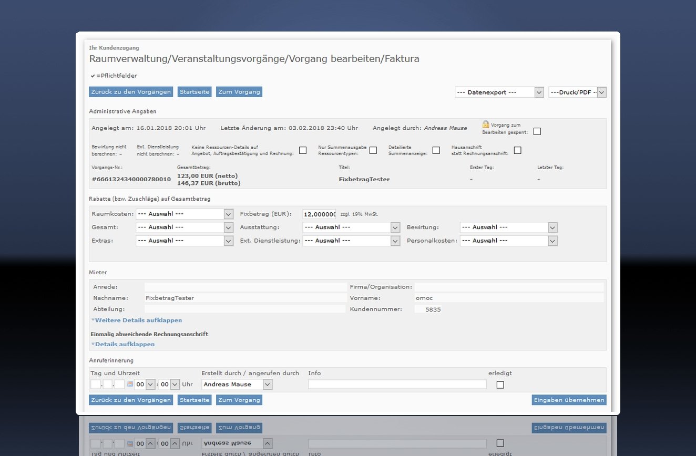Check Hausanschrift statt Rechnungsanschrift box
The image size is (696, 456).
(517, 150)
